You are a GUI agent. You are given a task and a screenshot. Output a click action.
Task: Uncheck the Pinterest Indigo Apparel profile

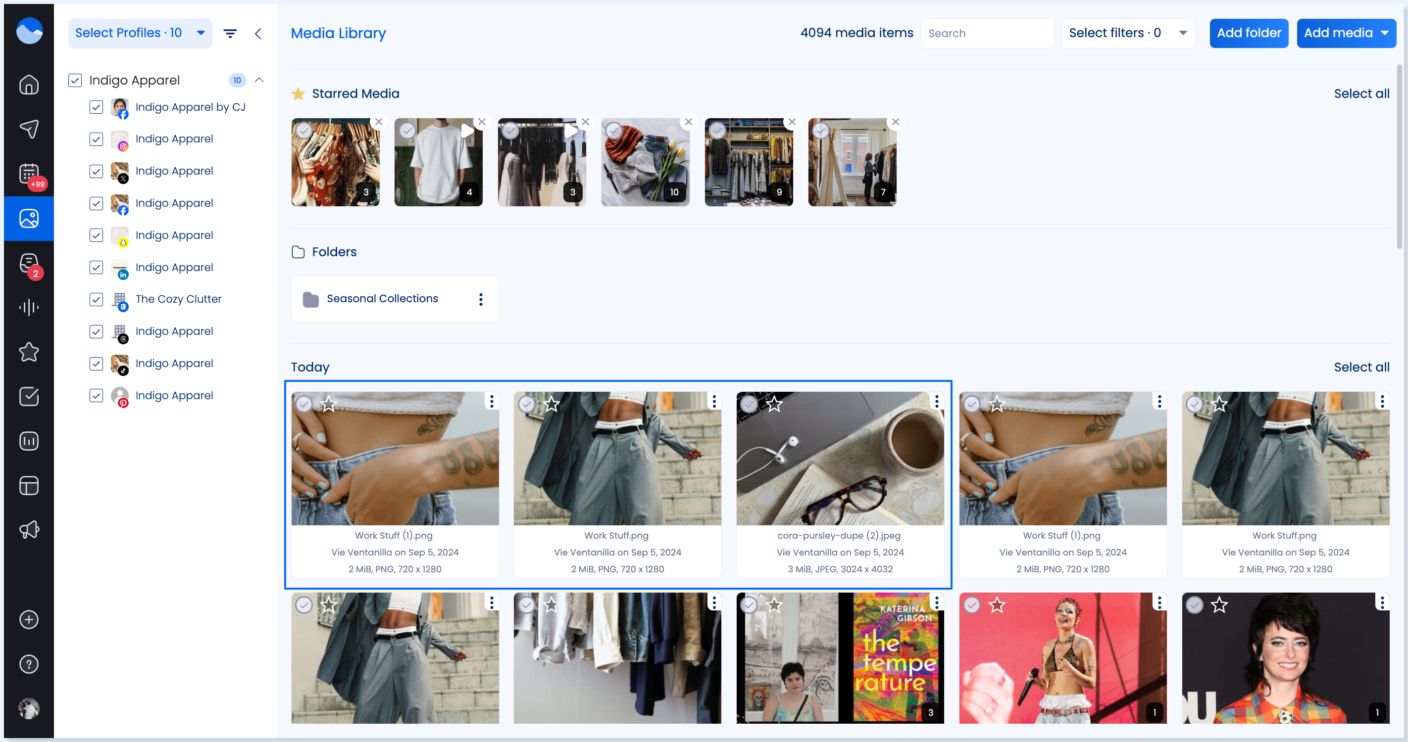coord(96,396)
